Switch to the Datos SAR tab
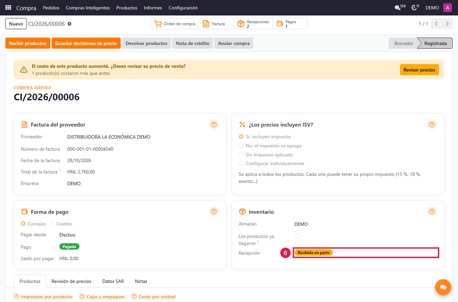Screen dimensions: 458x302 pos(113,281)
